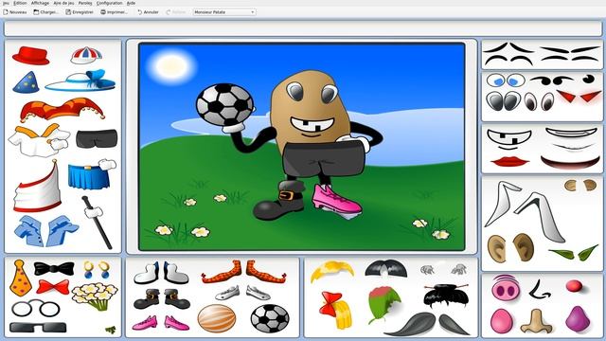The height and width of the screenshot is (341, 606).
Task: Select the silver sandals
Action: [242, 293]
